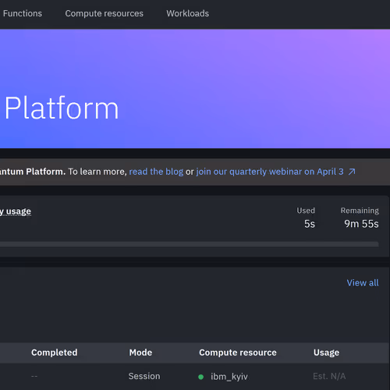Open the quarterly webinar on April 3 link
The image size is (390, 390).
pyautogui.click(x=270, y=172)
